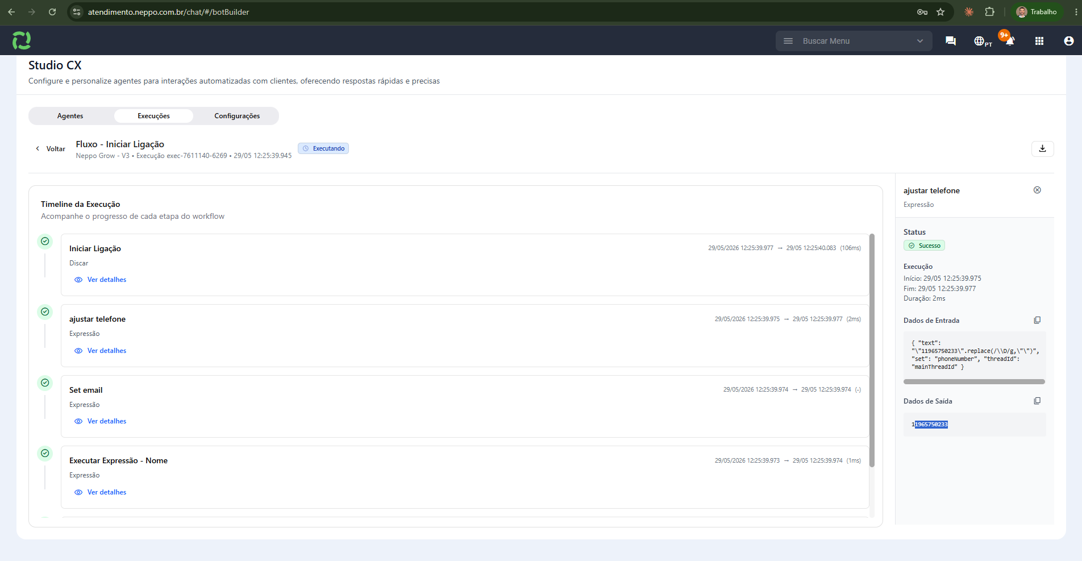Open the user account icon
This screenshot has width=1082, height=561.
1069,41
